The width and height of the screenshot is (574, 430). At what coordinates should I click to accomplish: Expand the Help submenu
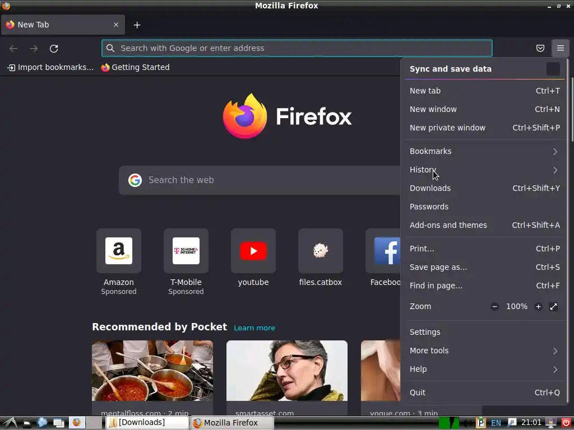[484, 370]
